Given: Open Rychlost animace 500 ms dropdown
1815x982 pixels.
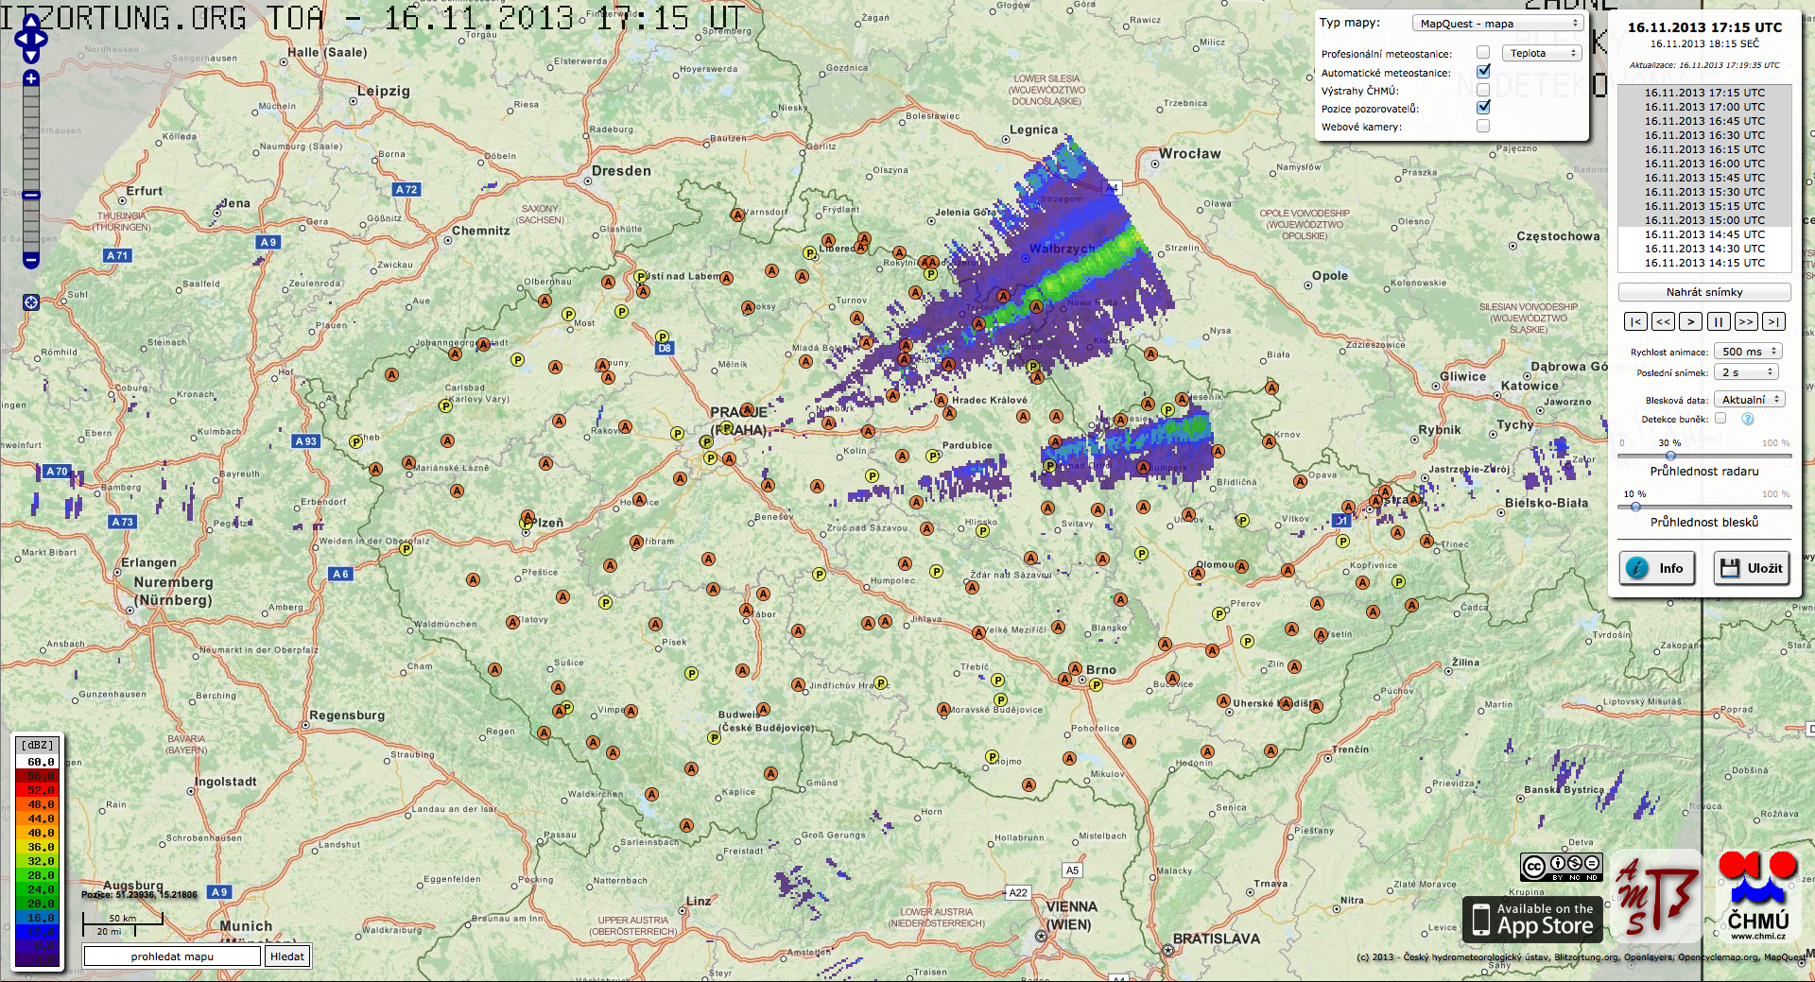Looking at the screenshot, I should point(1748,352).
